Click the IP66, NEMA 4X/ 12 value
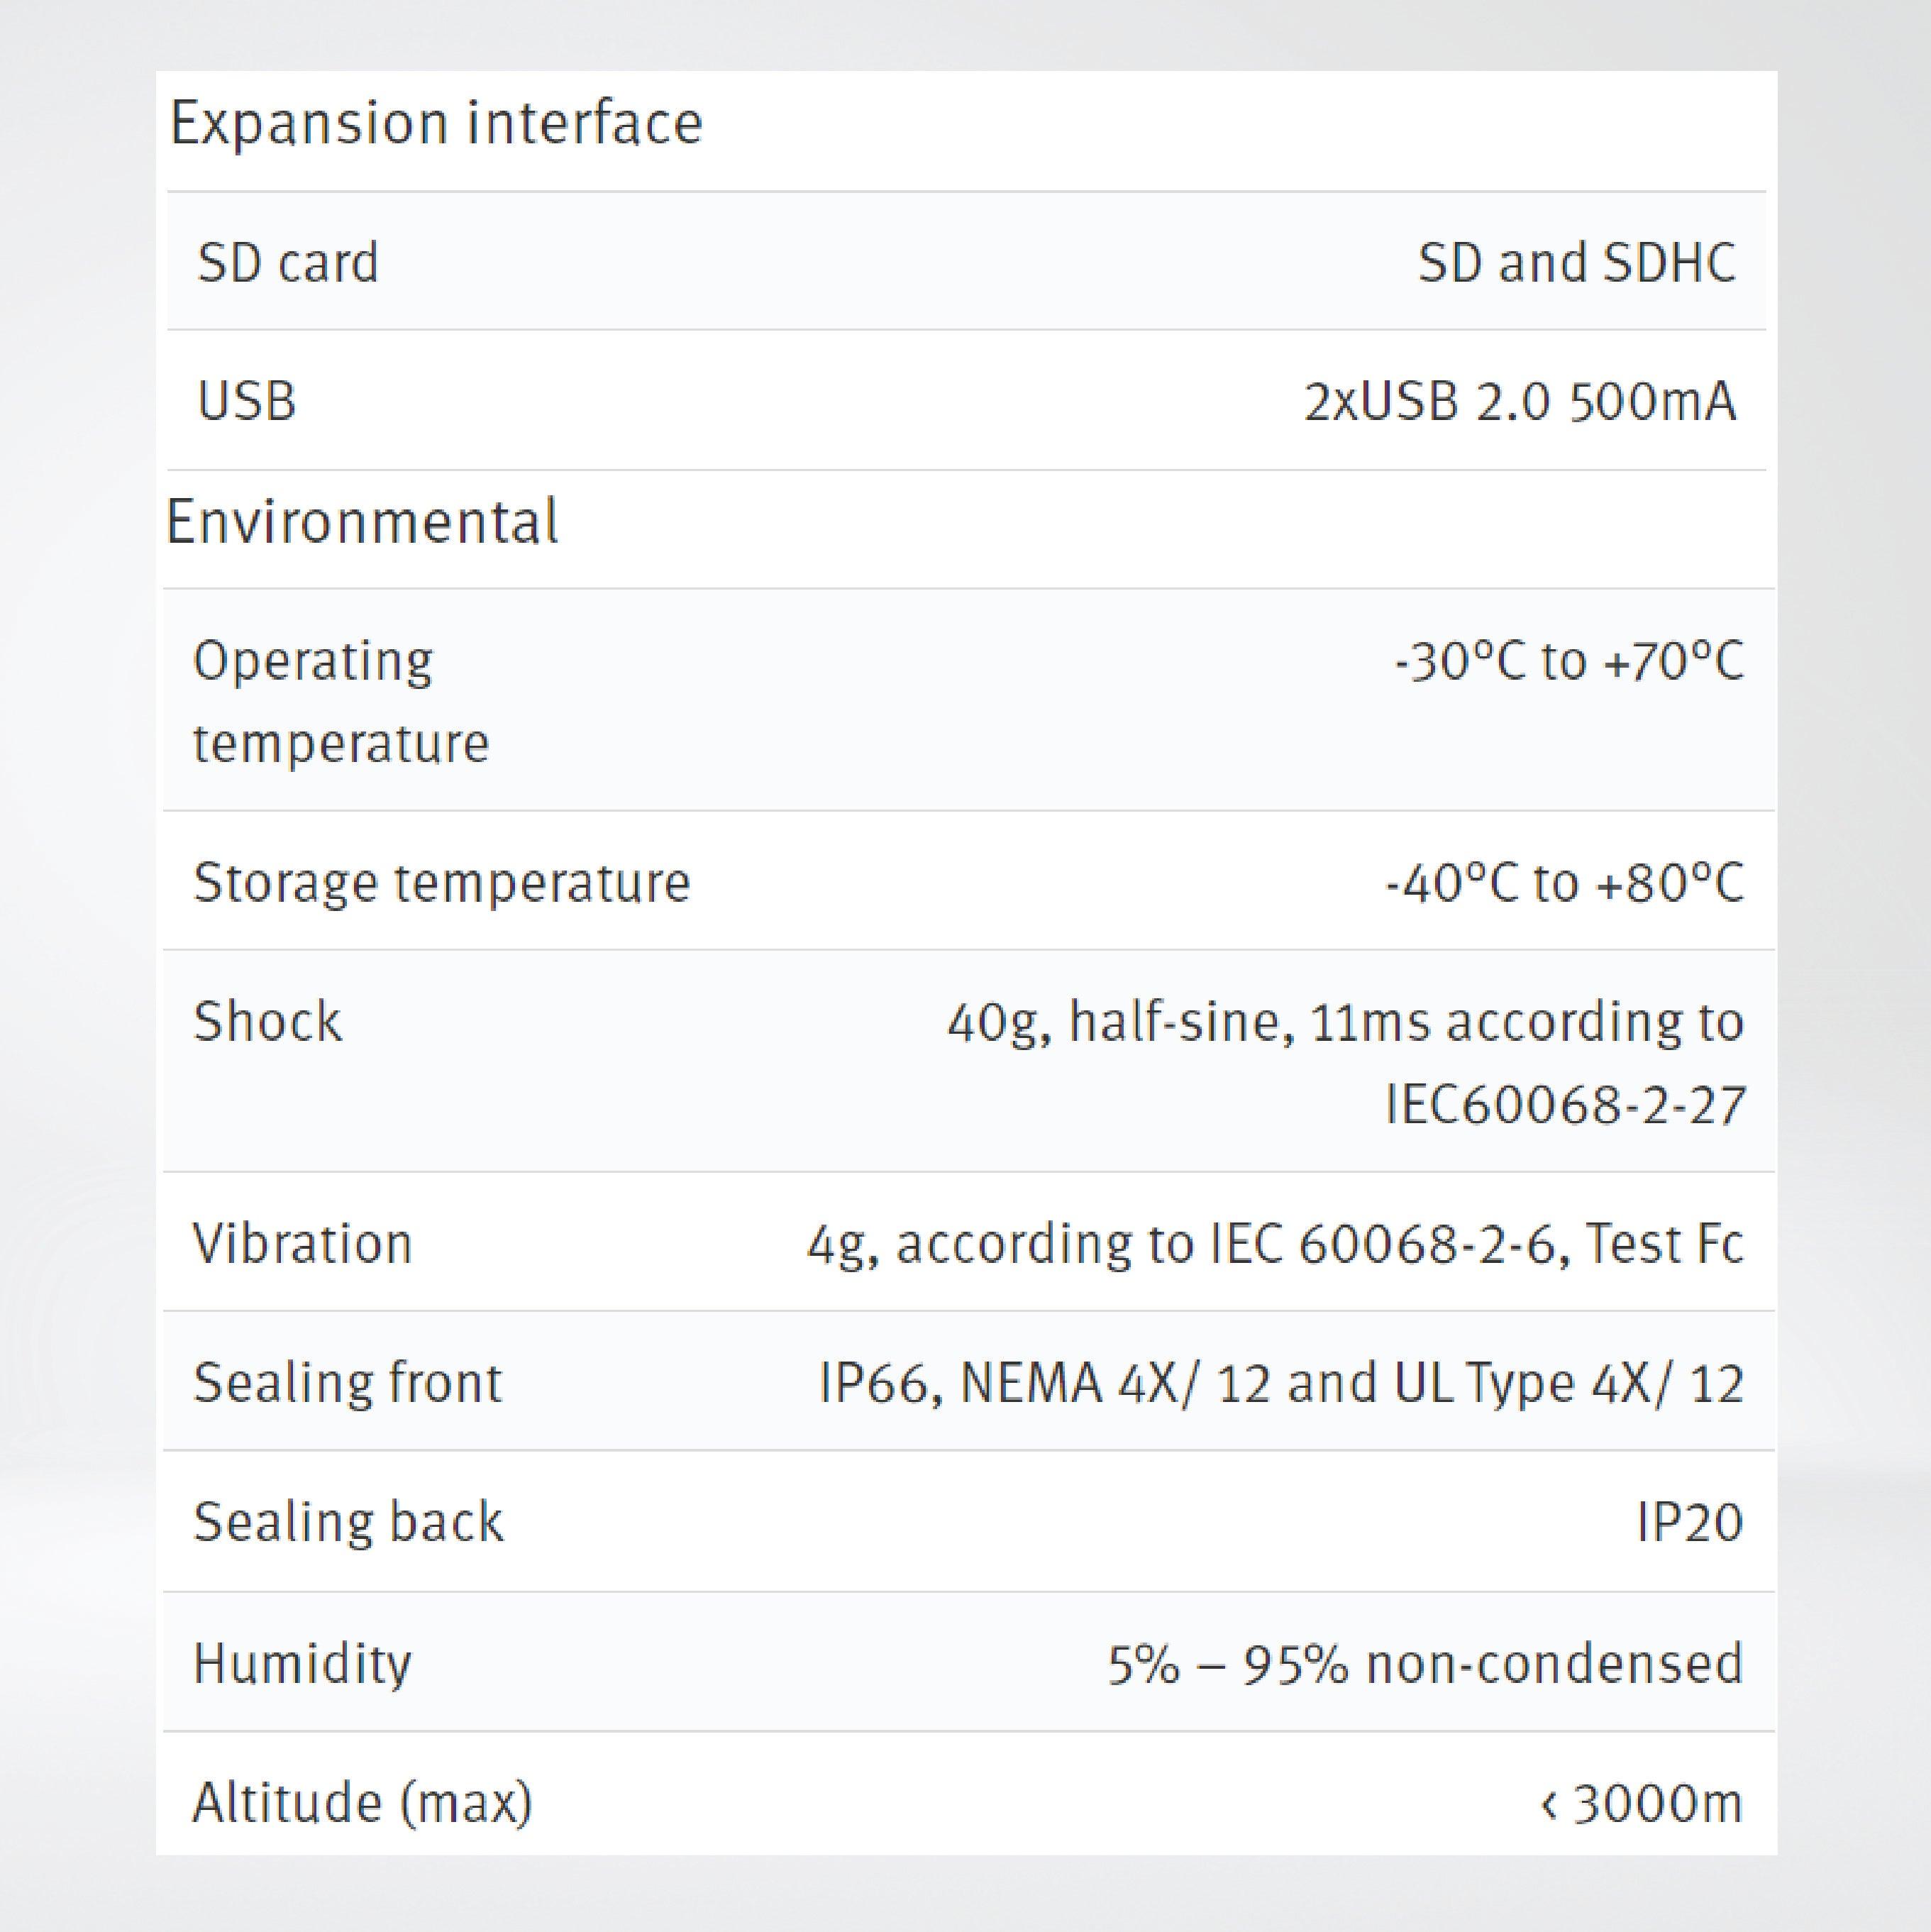The width and height of the screenshot is (1931, 1932). 1281,1383
